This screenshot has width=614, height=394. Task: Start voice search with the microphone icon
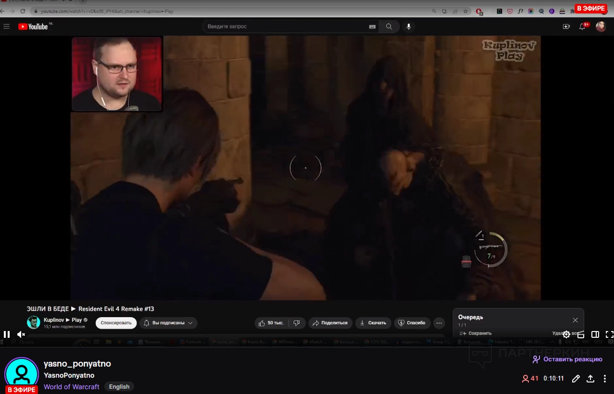pos(409,26)
